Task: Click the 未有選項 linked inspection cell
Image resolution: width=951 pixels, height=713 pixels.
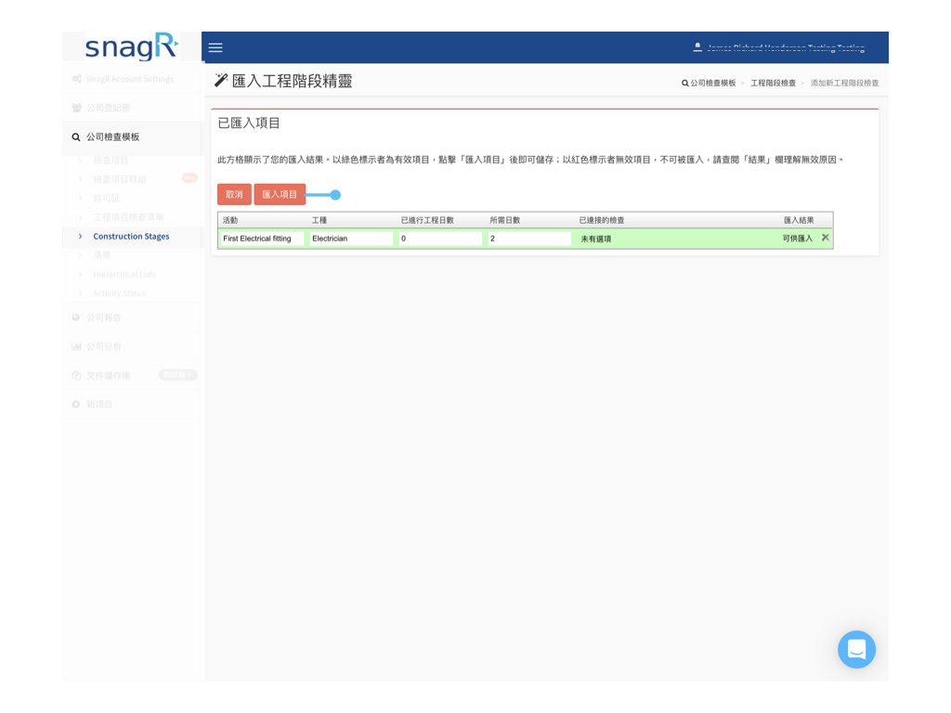Action: coord(595,239)
